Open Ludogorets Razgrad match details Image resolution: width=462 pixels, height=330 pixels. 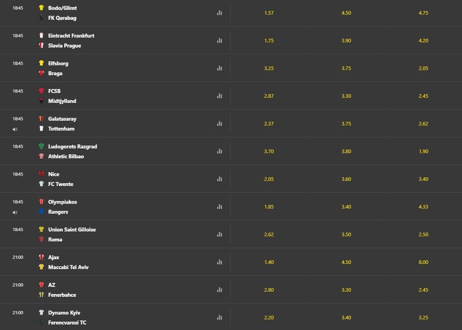coord(73,146)
